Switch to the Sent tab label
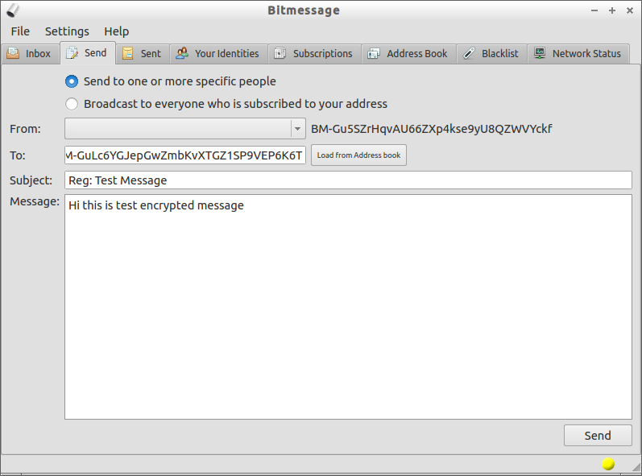642x476 pixels. 151,54
